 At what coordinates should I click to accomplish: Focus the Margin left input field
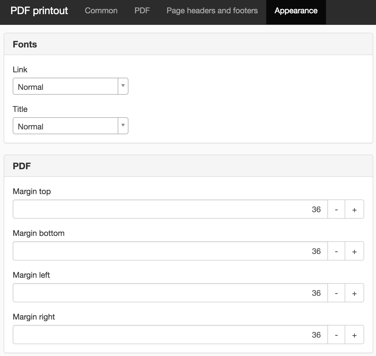click(170, 293)
